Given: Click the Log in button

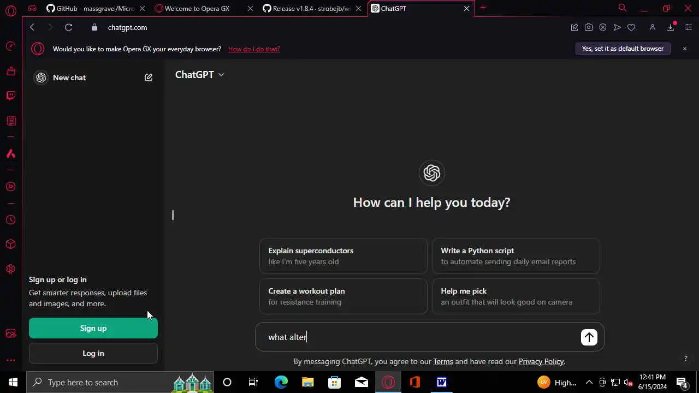Looking at the screenshot, I should (93, 353).
